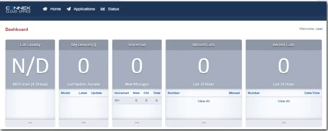
Task: Click the Total column header
Action: pyautogui.click(x=157, y=93)
